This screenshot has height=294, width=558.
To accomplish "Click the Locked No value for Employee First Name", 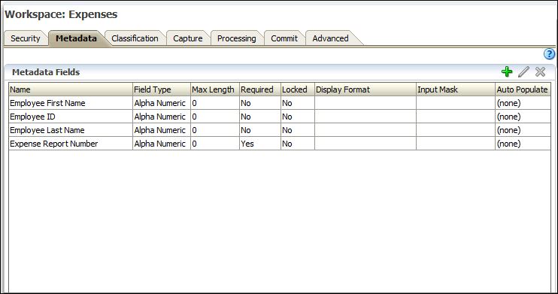I will [x=287, y=103].
